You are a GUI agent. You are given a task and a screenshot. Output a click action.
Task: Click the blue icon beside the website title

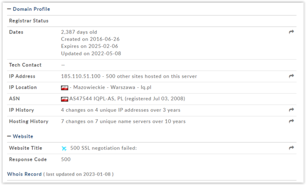pos(64,148)
